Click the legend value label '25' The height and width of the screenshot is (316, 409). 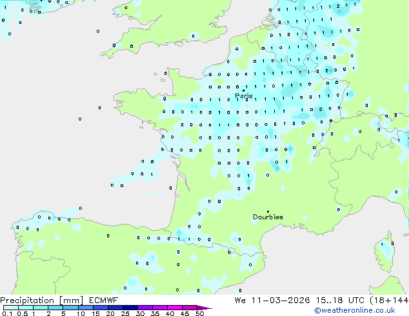point(125,313)
